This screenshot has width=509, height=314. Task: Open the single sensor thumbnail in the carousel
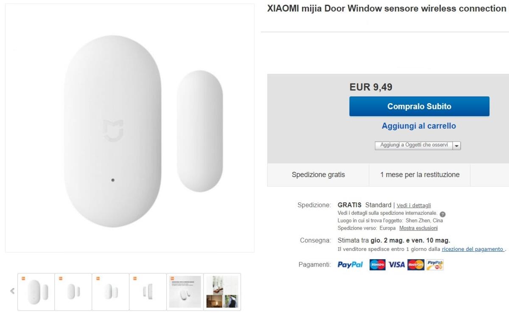tap(148, 292)
